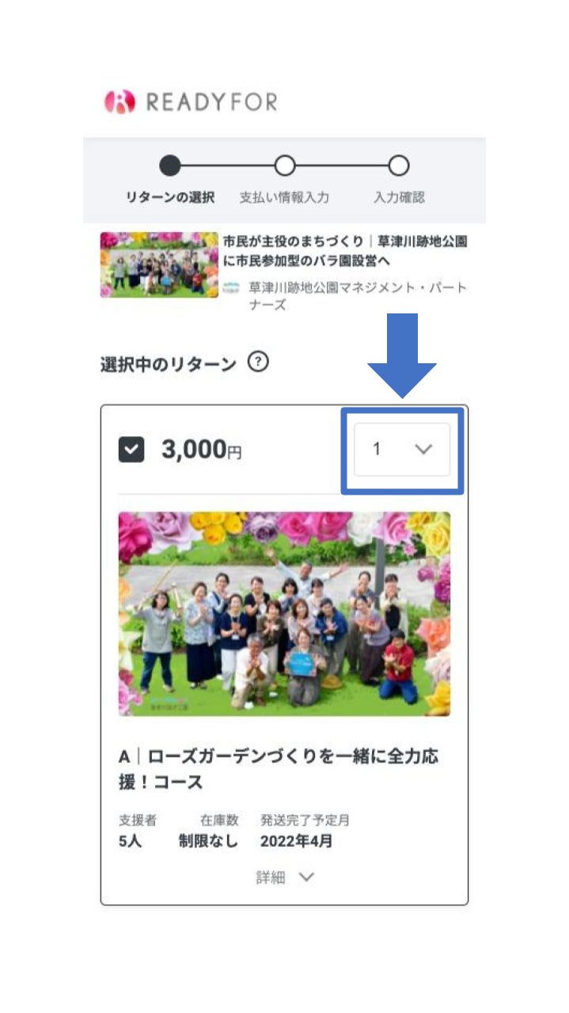This screenshot has width=569, height=1013.
Task: Click the quantity dropdown chevron arrow
Action: point(423,449)
